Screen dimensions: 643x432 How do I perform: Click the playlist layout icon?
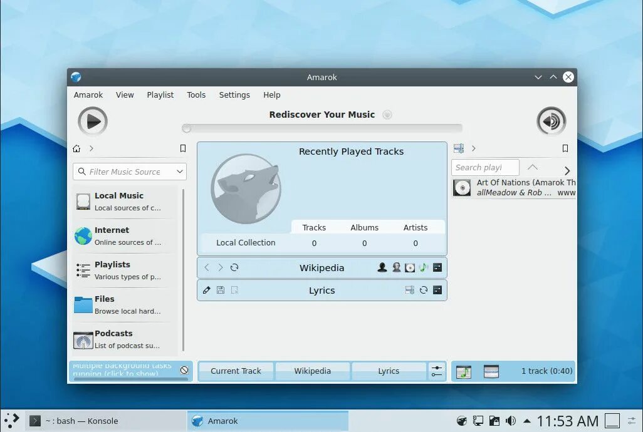[x=491, y=371]
